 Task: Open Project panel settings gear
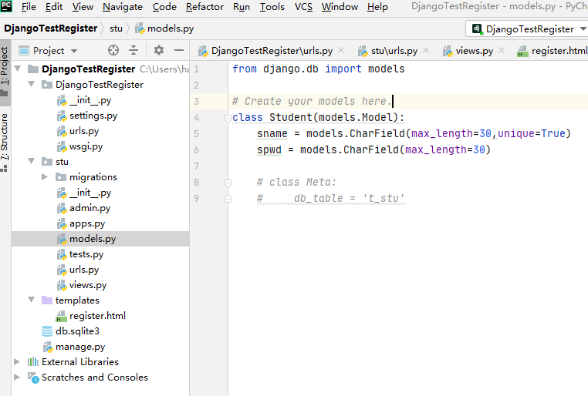click(x=159, y=51)
